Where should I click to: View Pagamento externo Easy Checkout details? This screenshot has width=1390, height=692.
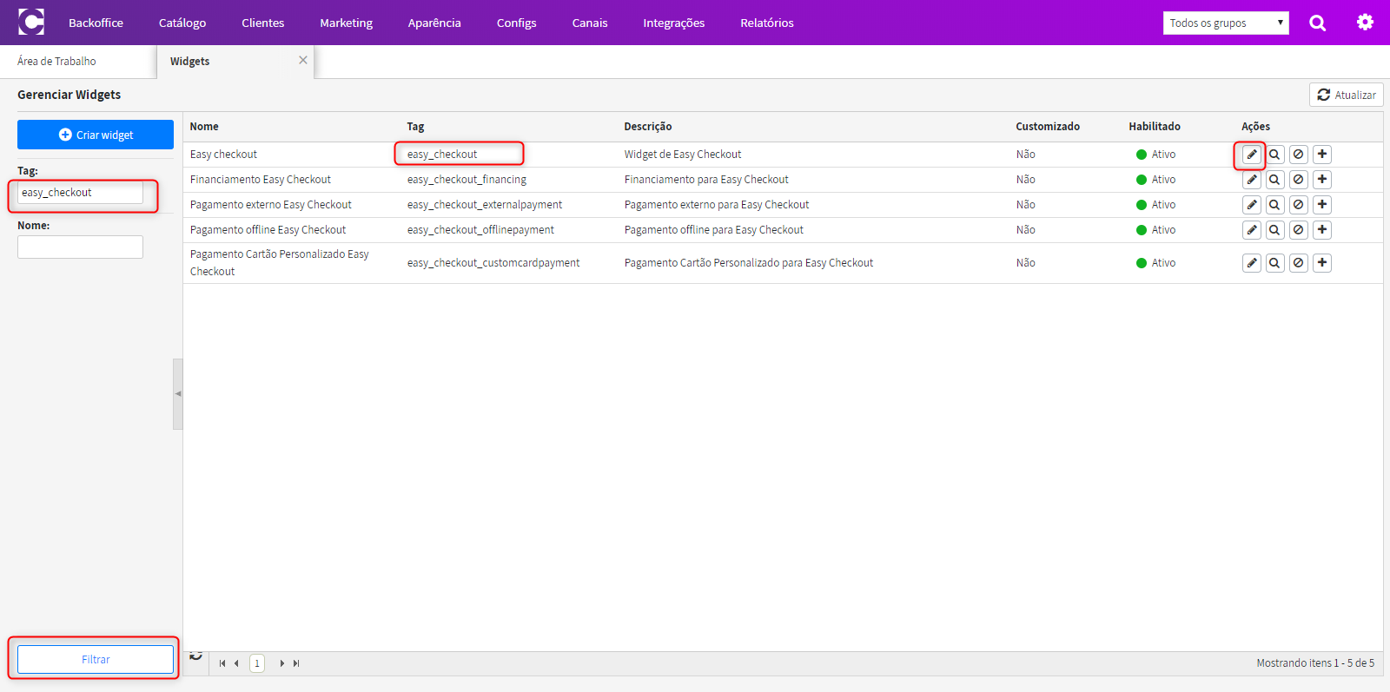click(x=1274, y=205)
